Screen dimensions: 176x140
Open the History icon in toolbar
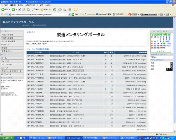[x=55, y=10]
